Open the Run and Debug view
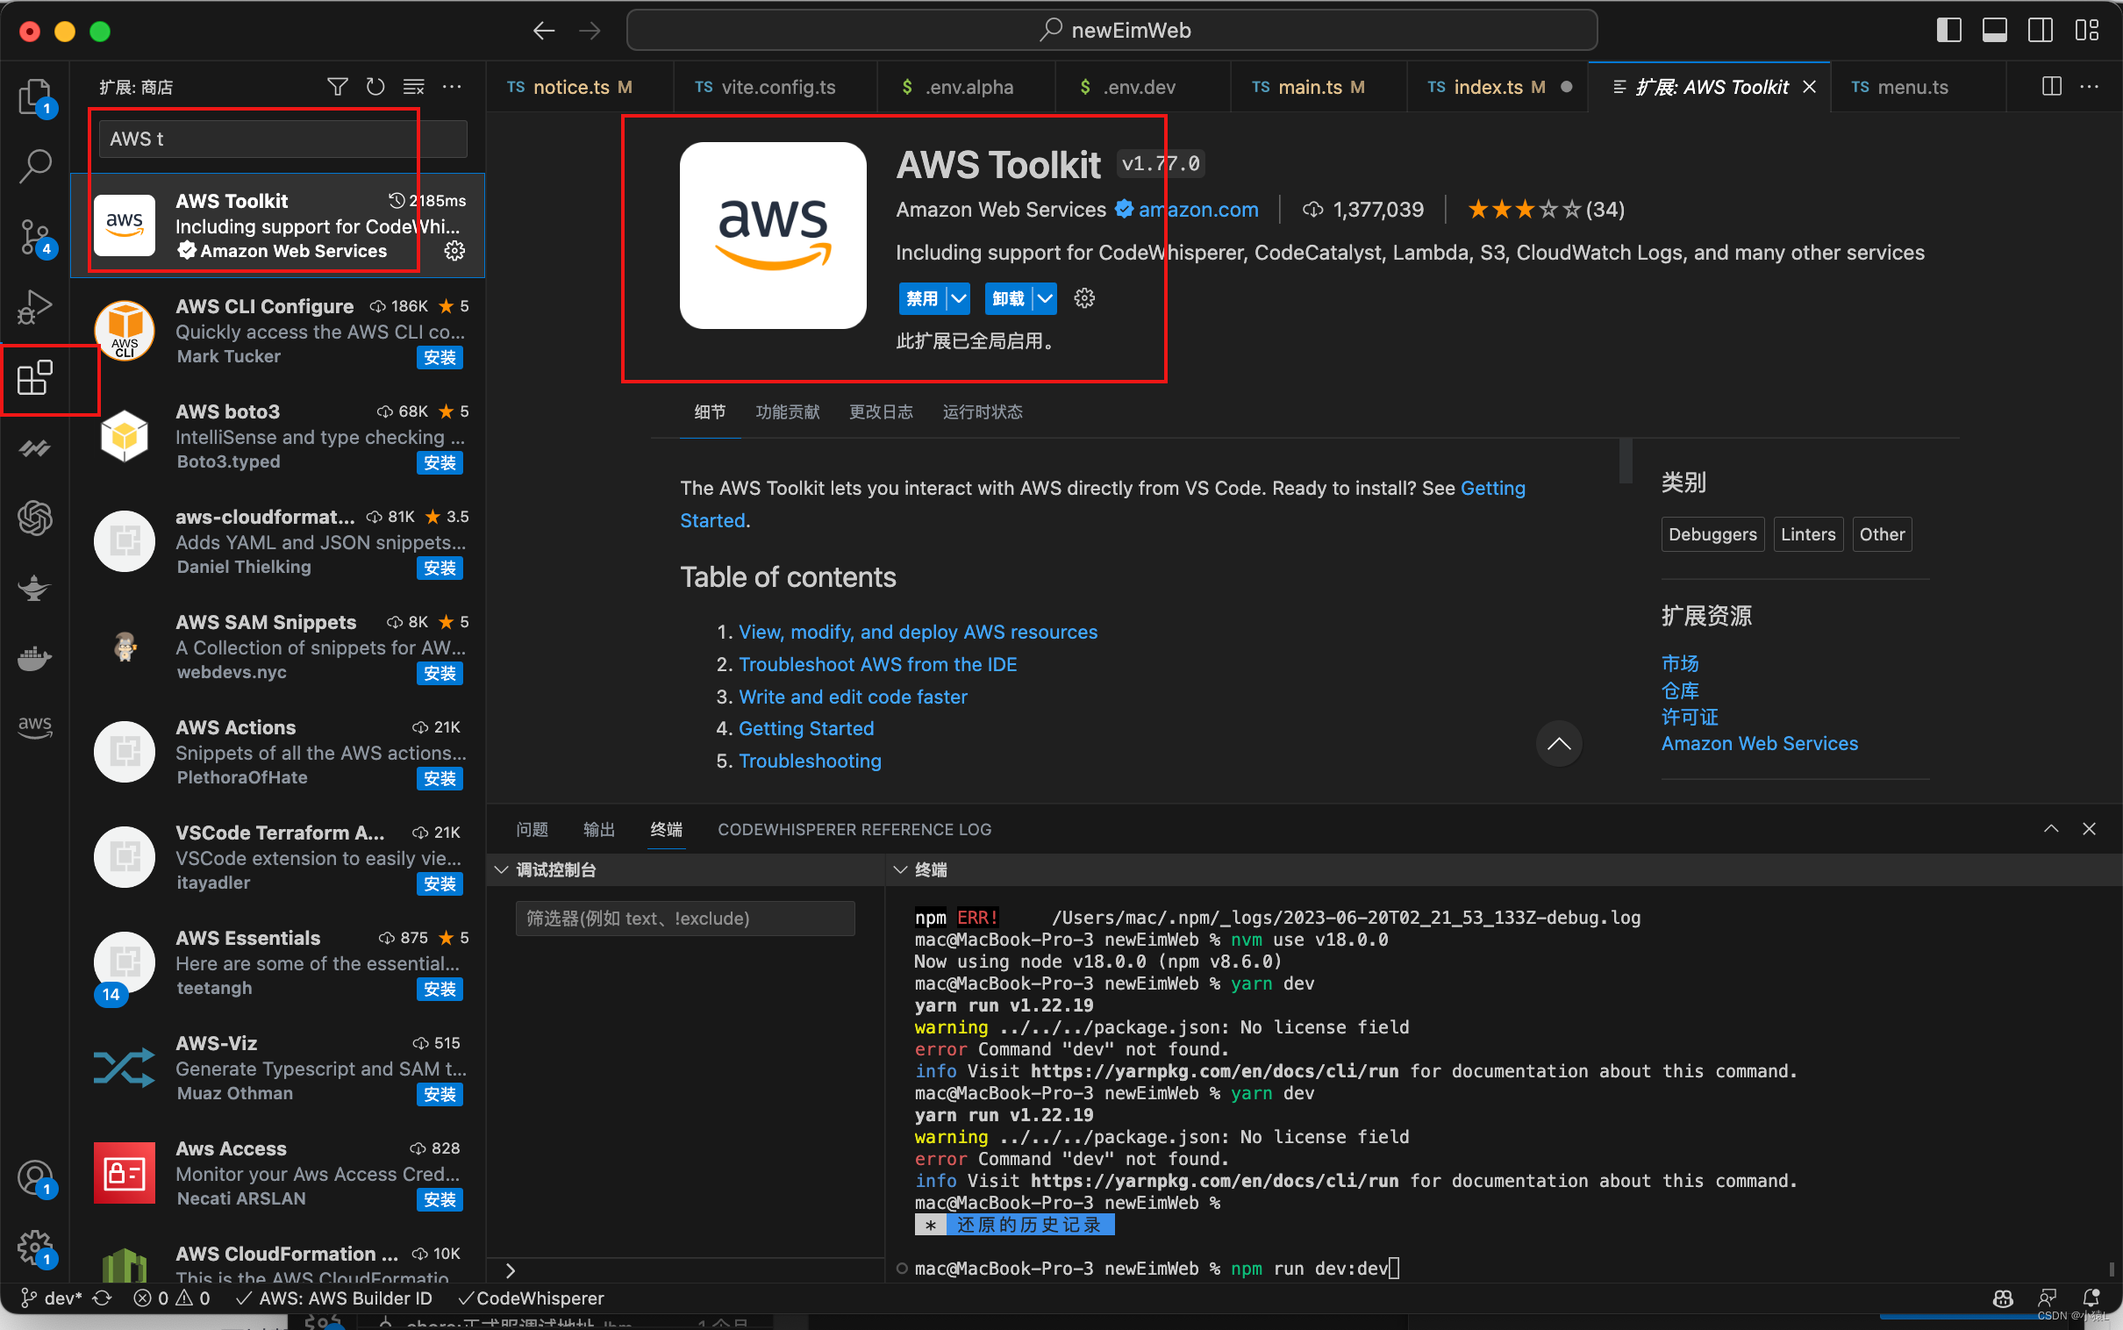Screen dimensions: 2123x1330 coord(35,306)
